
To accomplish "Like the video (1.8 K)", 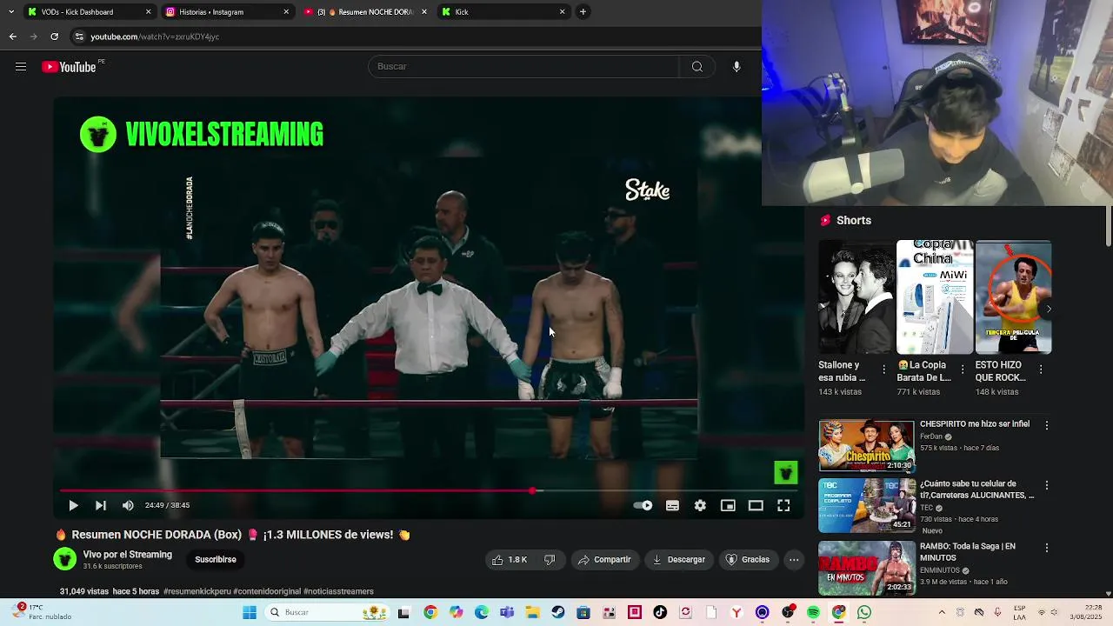I will click(510, 560).
